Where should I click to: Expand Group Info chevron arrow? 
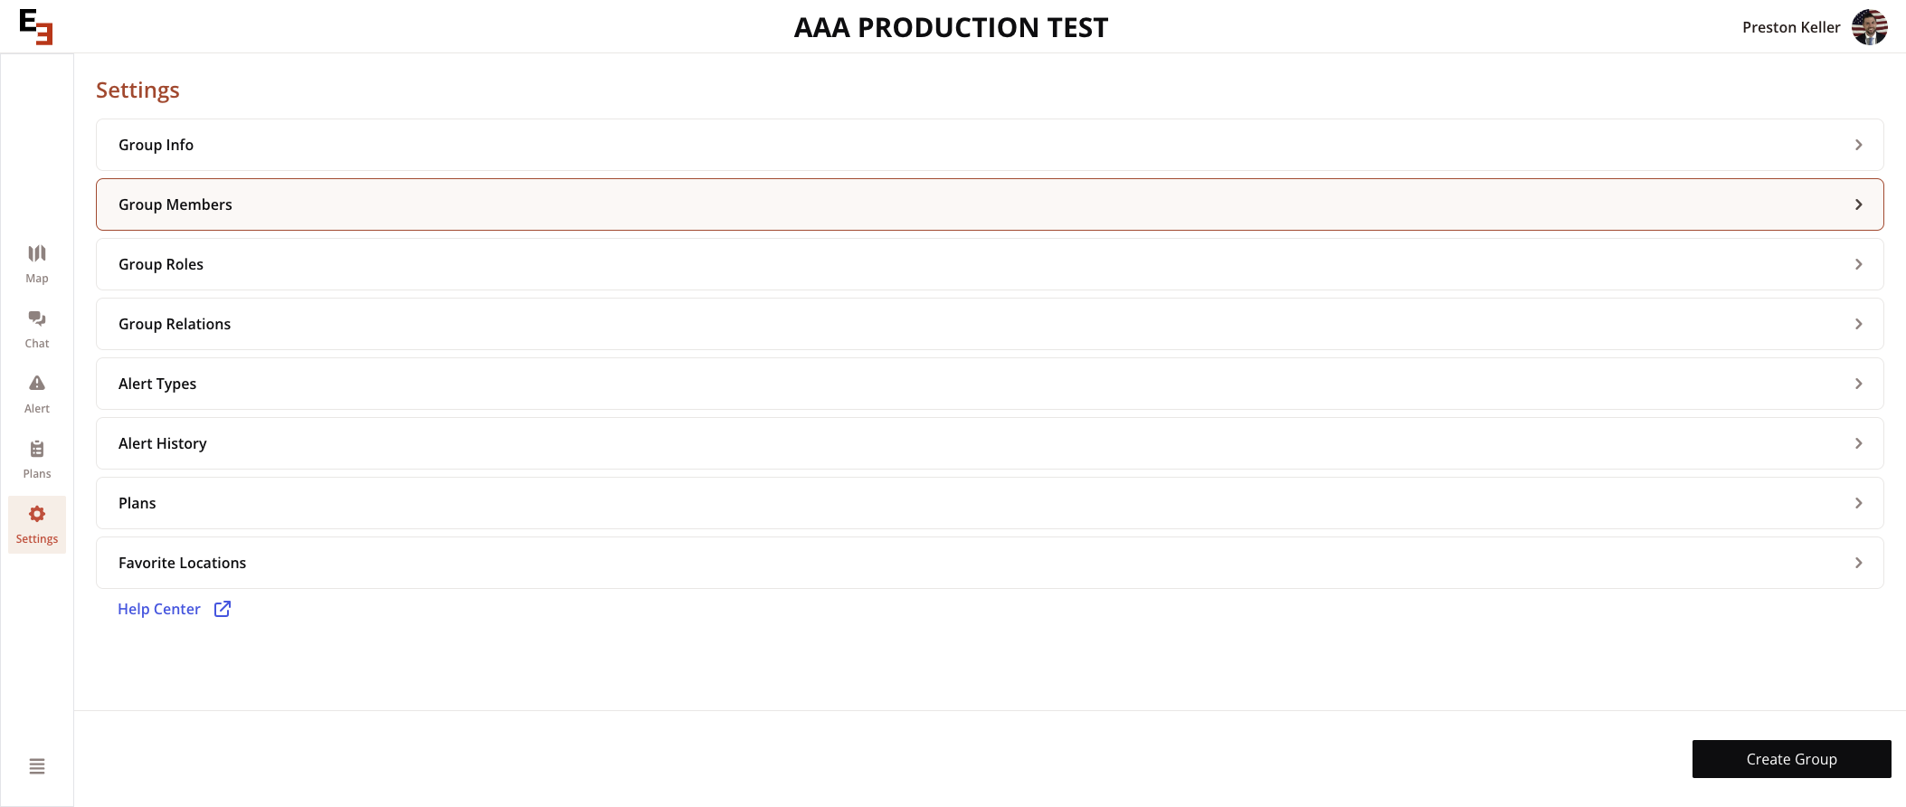(x=1858, y=145)
